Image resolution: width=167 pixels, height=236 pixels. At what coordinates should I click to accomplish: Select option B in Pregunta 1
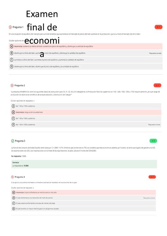(x=86, y=53)
